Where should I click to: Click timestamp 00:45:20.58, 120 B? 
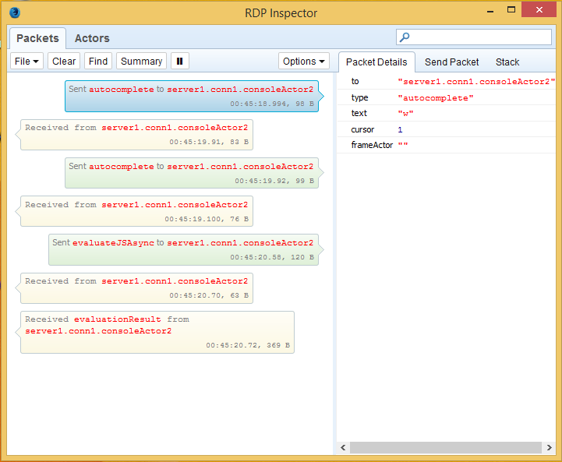tap(272, 257)
